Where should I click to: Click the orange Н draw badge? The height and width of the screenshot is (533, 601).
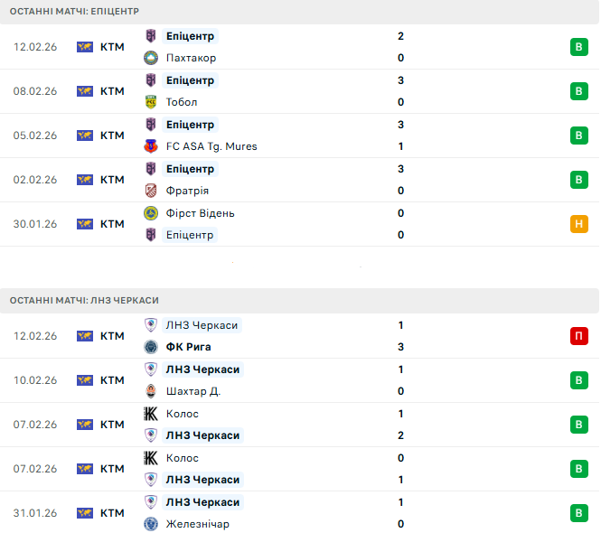(x=579, y=224)
